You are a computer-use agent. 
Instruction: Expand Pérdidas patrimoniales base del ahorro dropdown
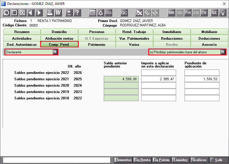(223, 52)
